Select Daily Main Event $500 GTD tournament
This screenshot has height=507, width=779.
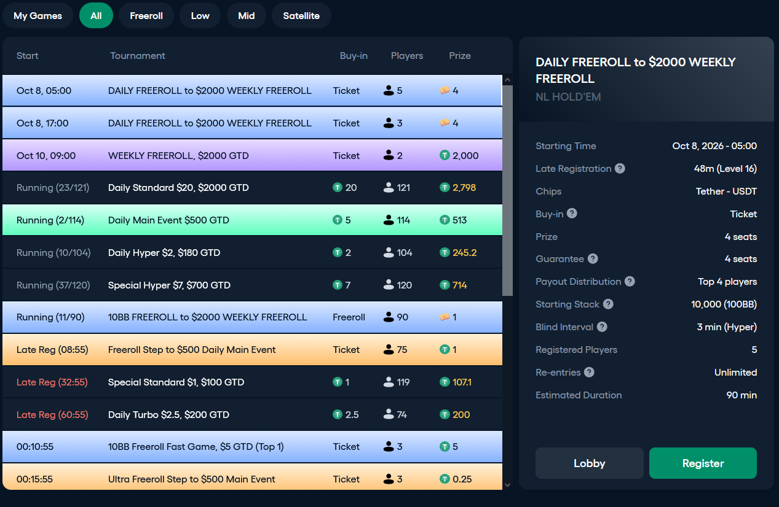252,220
